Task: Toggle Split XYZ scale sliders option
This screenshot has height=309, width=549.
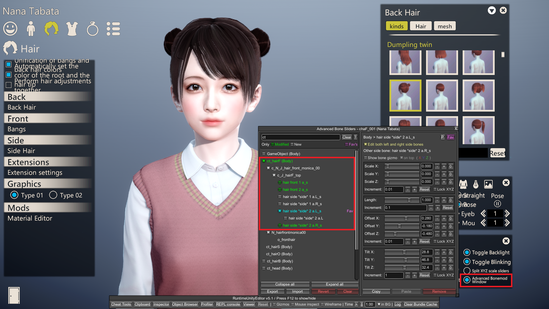Action: coord(467,271)
